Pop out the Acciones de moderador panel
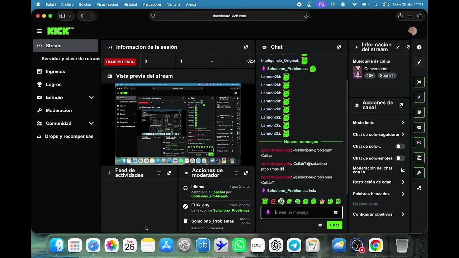 click(x=246, y=173)
